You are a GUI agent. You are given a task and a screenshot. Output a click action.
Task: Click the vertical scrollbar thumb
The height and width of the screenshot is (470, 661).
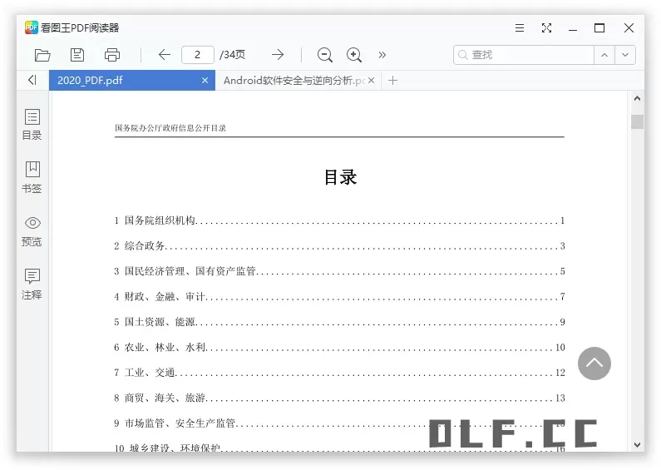(x=638, y=121)
